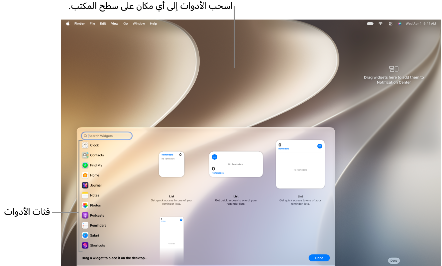Open the Wi-Fi status menu

[381, 24]
